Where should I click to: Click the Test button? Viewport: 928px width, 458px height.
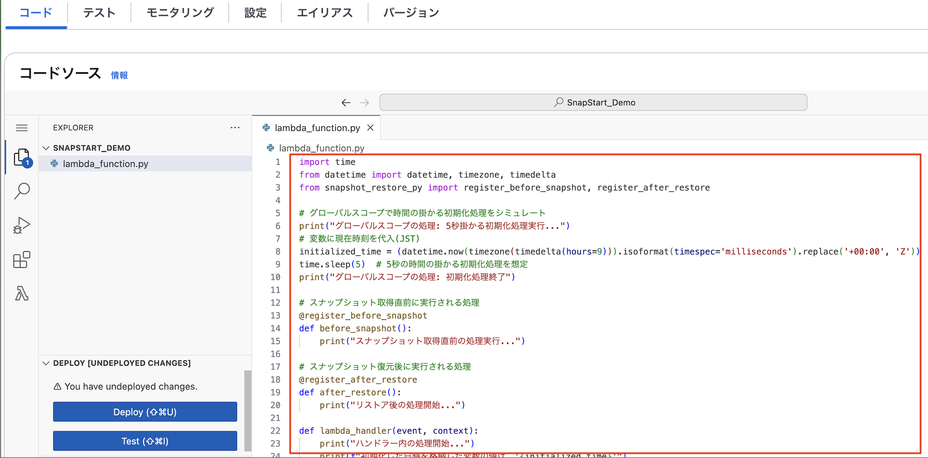coord(145,441)
